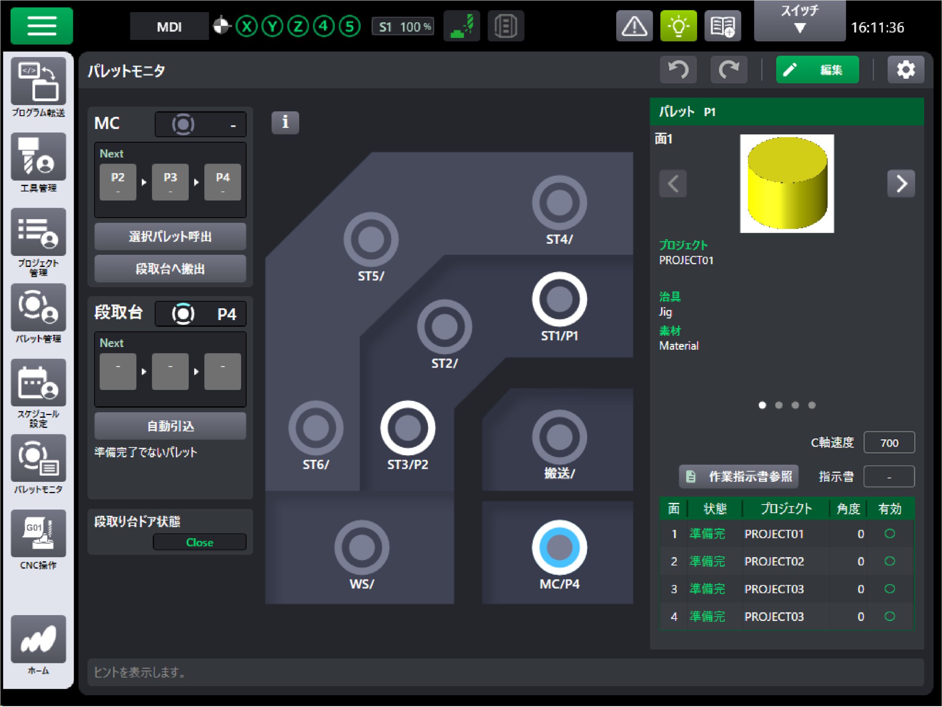The width and height of the screenshot is (942, 707).
Task: Go to next pallet face arrow
Action: pos(901,184)
